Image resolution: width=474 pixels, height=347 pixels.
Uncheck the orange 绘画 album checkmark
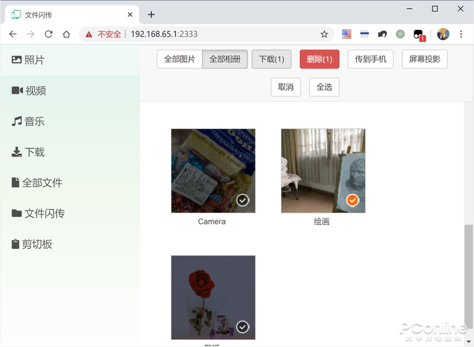pyautogui.click(x=352, y=200)
